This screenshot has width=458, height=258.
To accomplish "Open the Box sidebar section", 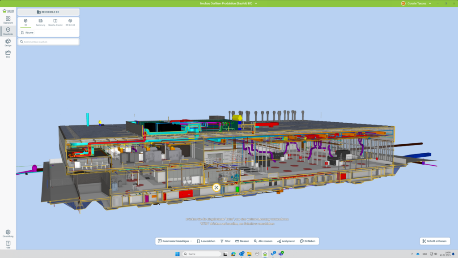I will coord(8,54).
